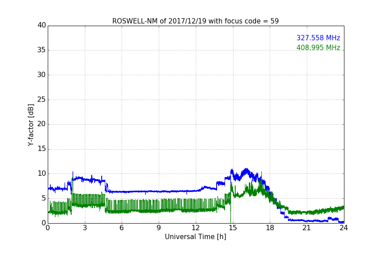Viewport: 382px width, 255px height.
Task: Click x-axis tick label 24
Action: pos(344,228)
